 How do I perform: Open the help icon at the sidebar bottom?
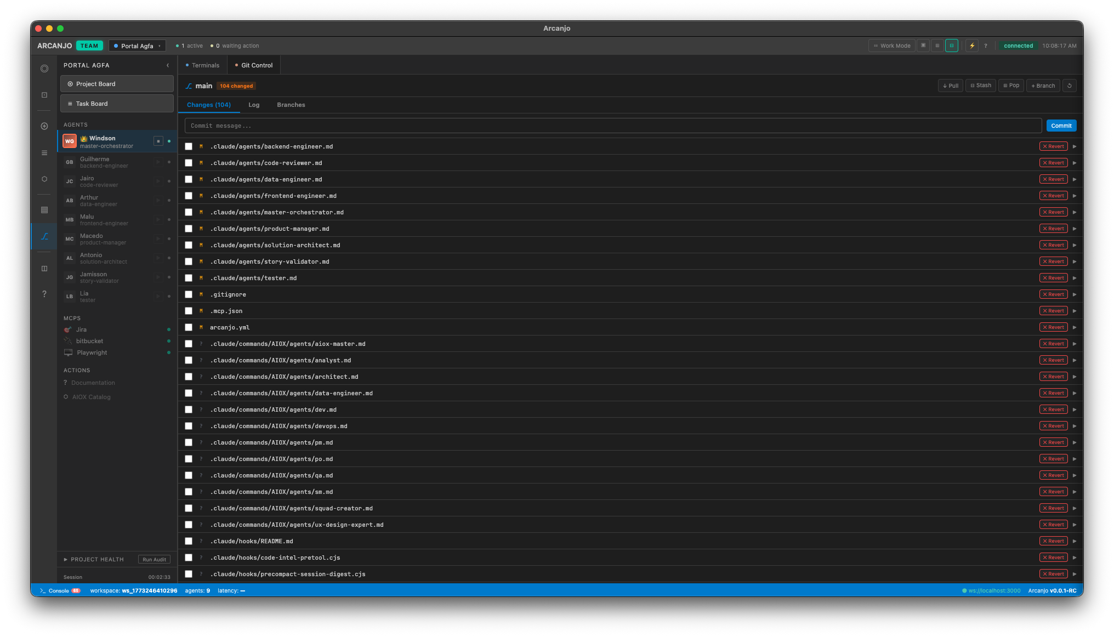(44, 294)
